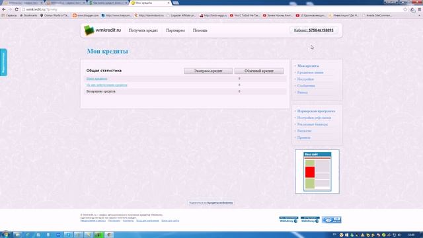
Task: Open 'Партнерская программа' in the sidebar
Action: click(316, 111)
